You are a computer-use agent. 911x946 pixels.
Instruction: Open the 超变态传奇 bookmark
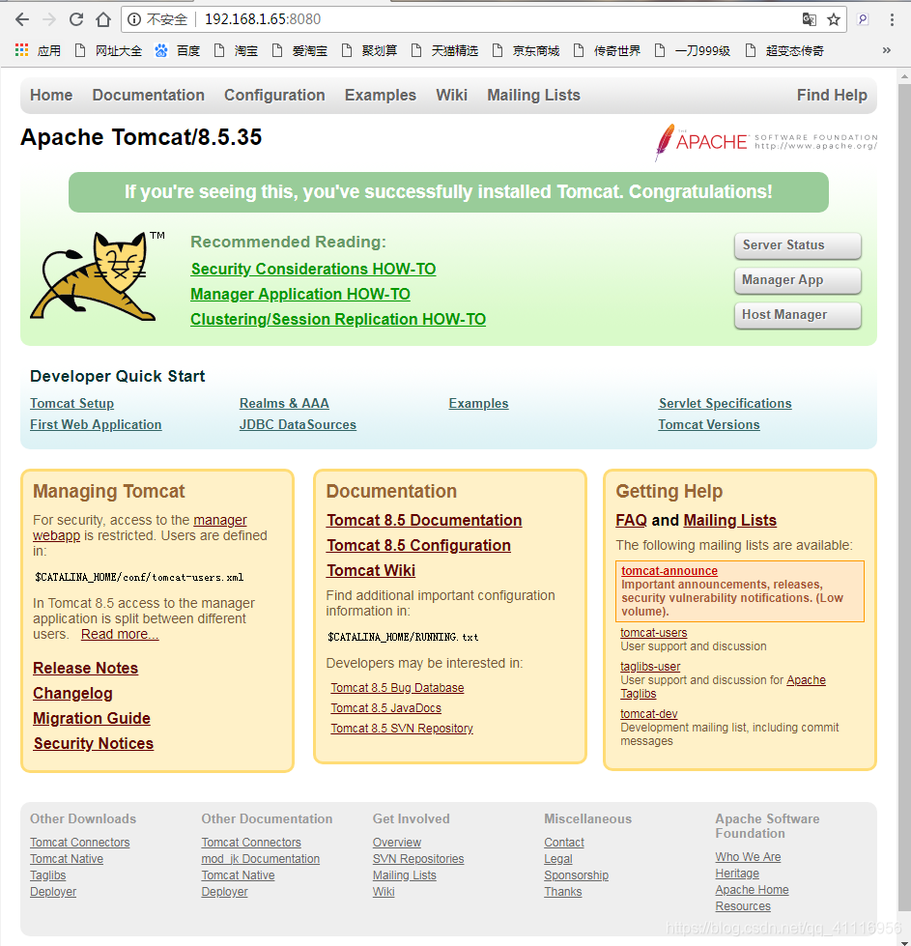pos(784,50)
